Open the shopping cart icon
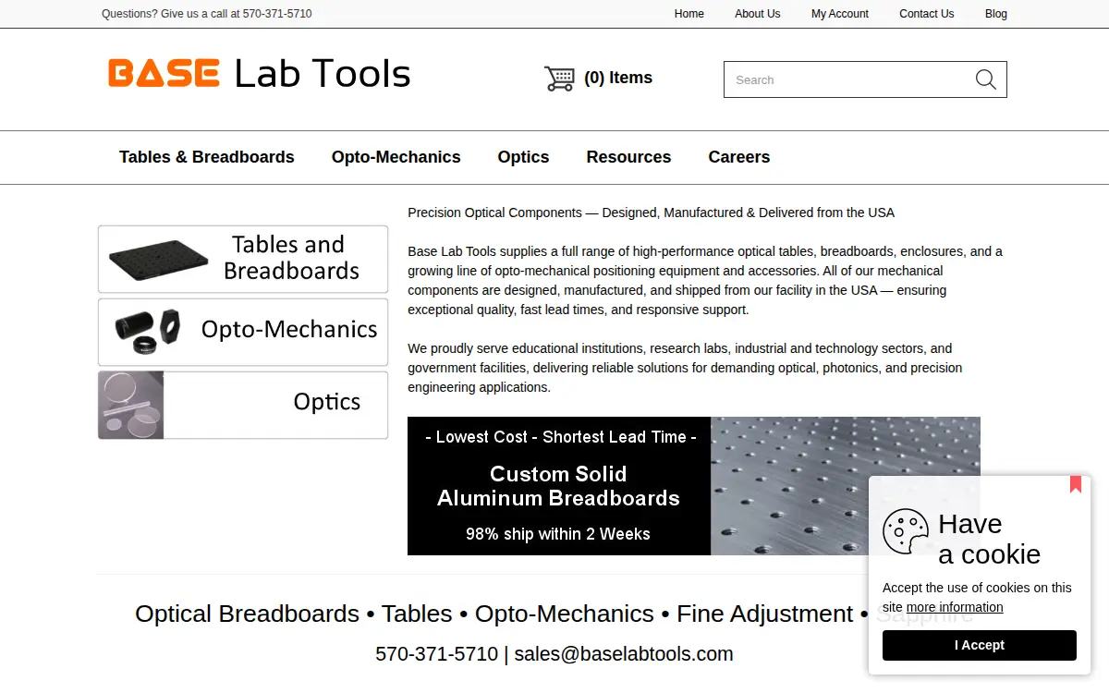1109x693 pixels. (x=559, y=79)
